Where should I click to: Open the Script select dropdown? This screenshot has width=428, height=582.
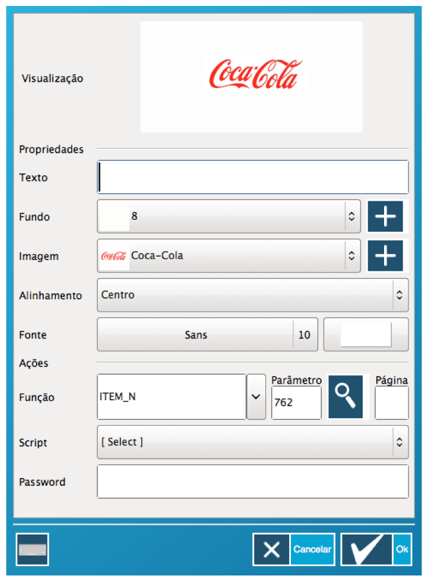[x=252, y=442]
